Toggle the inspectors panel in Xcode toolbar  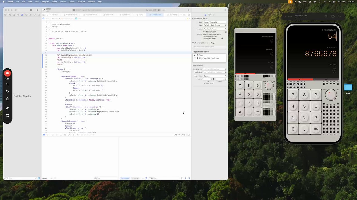(224, 10)
